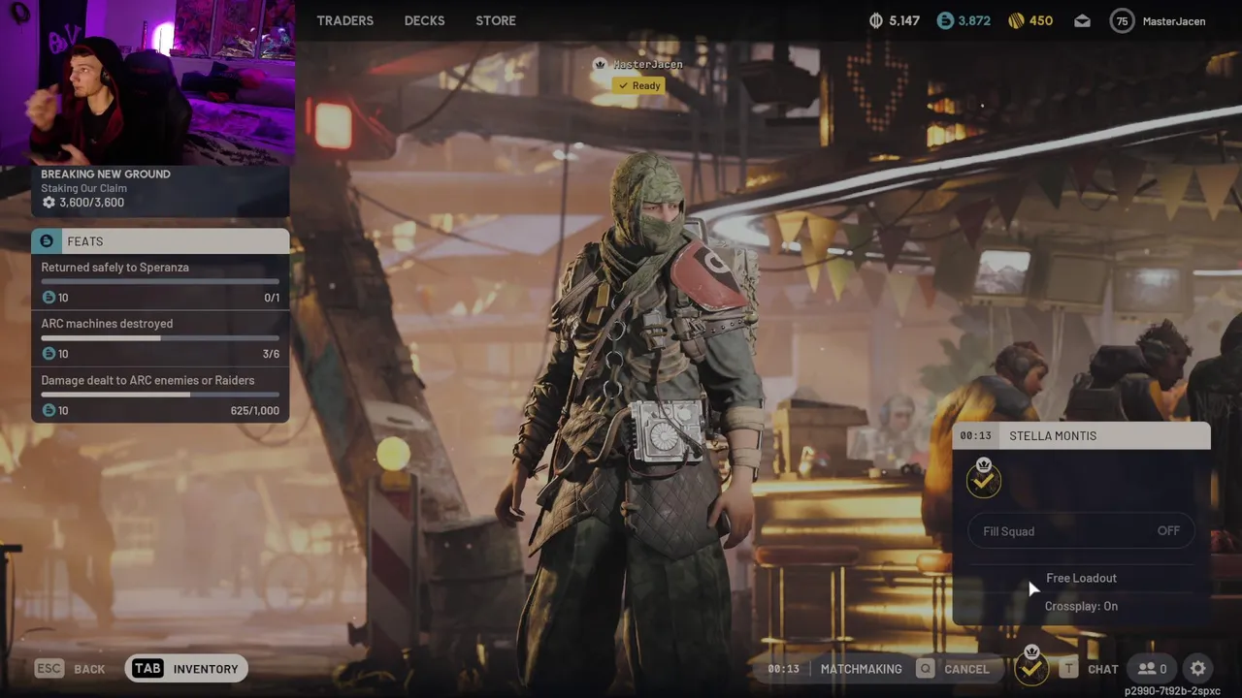The width and height of the screenshot is (1242, 698).
Task: Select the Damage dealt to ARC enemies feat
Action: pos(160,395)
